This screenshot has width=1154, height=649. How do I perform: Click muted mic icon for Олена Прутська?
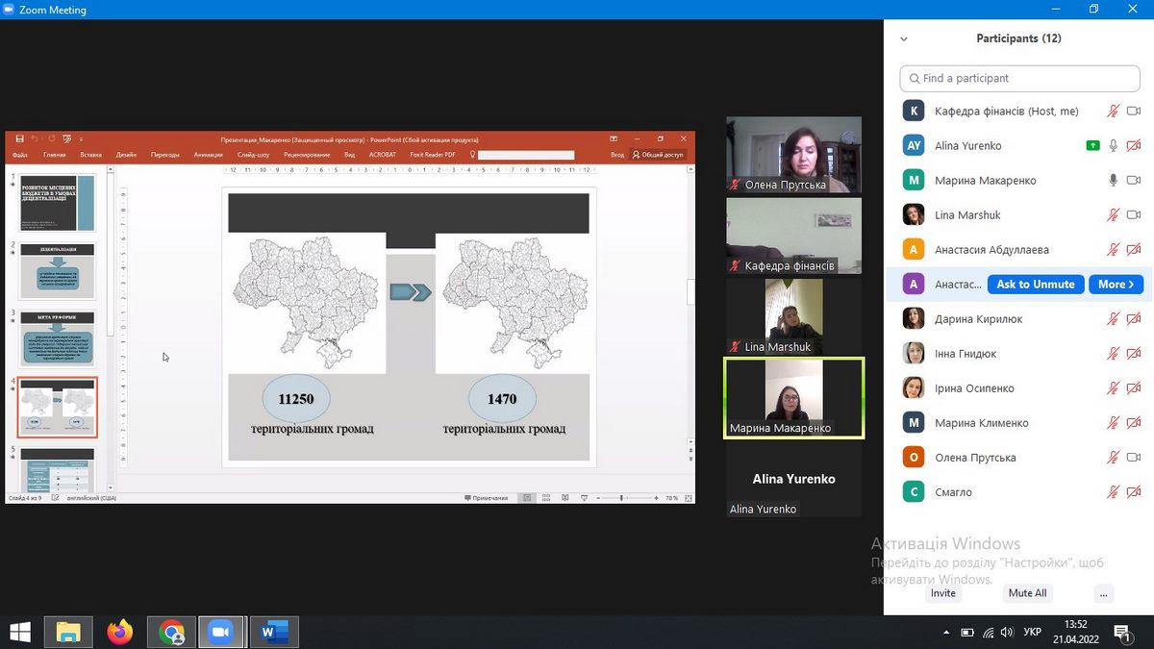[x=1113, y=458]
